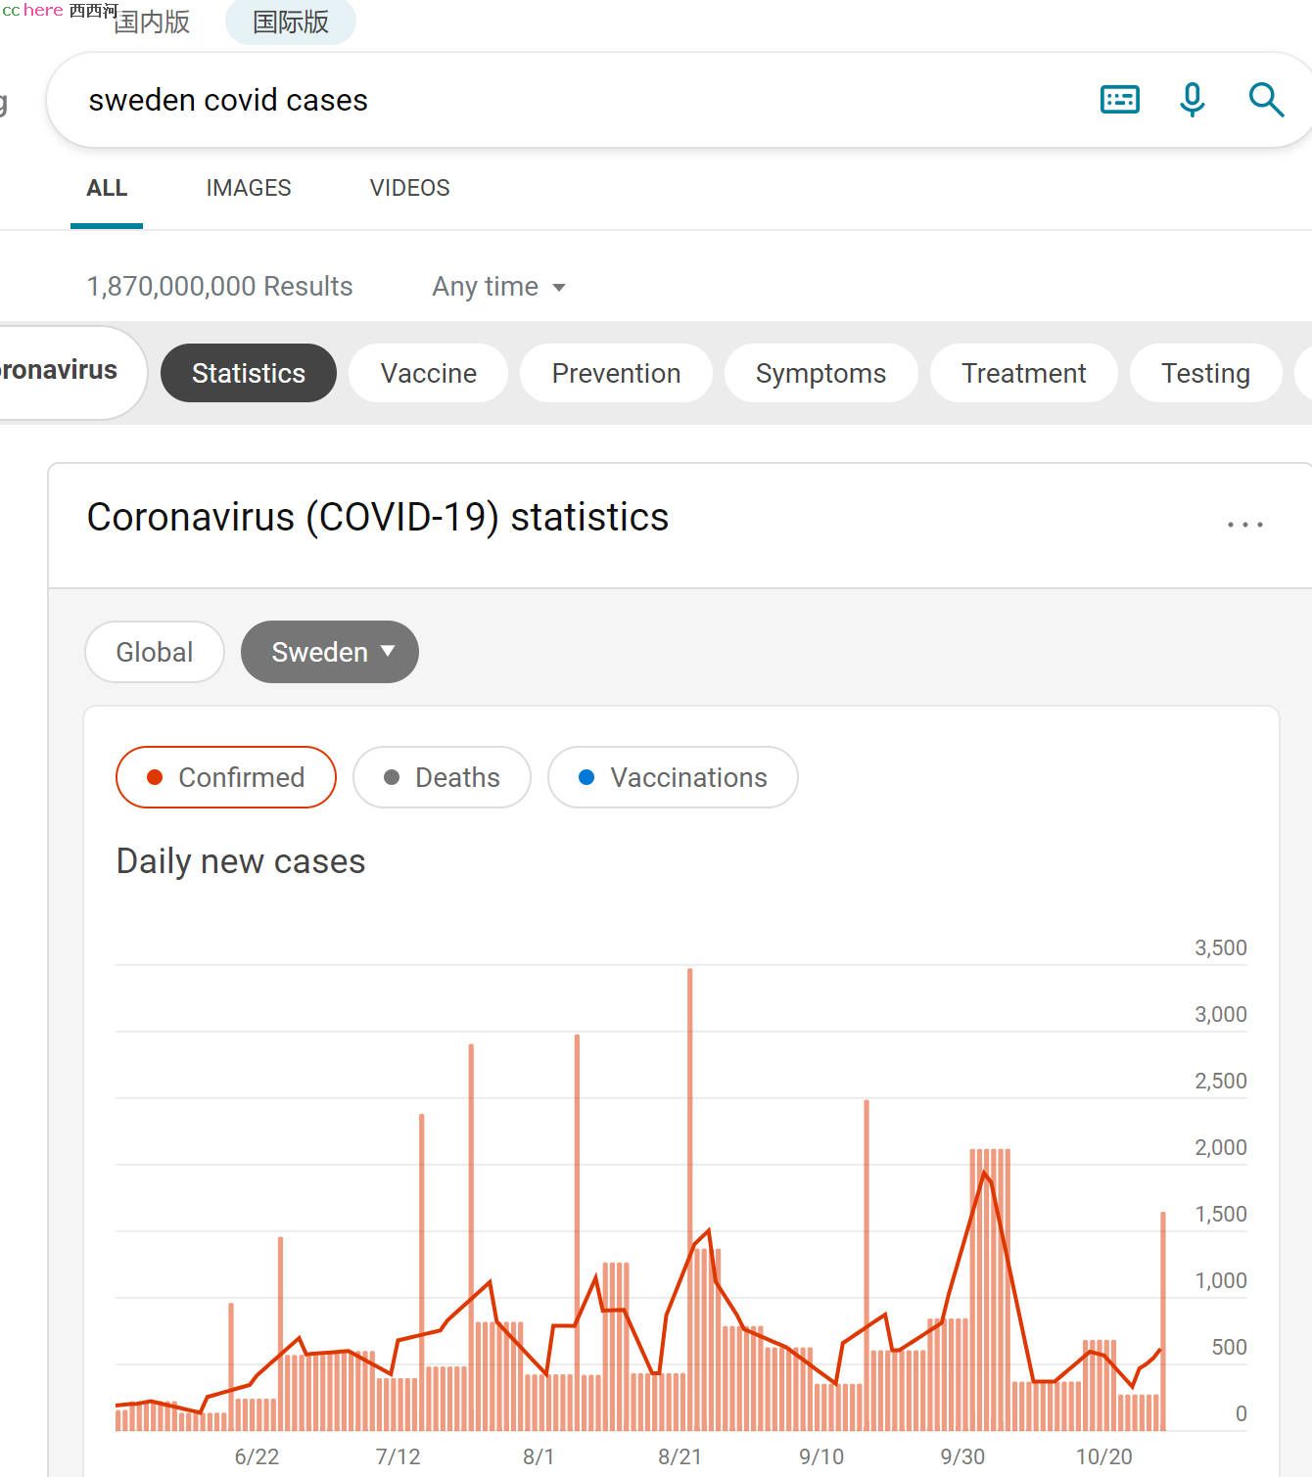The image size is (1312, 1477).
Task: Submit search with magnifying glass icon
Action: click(1265, 100)
